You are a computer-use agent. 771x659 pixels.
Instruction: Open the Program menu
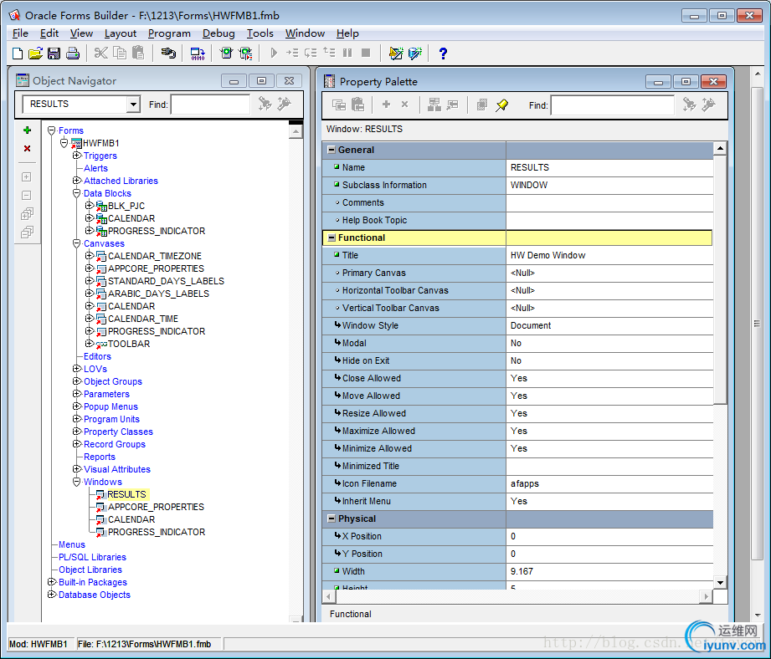click(169, 33)
